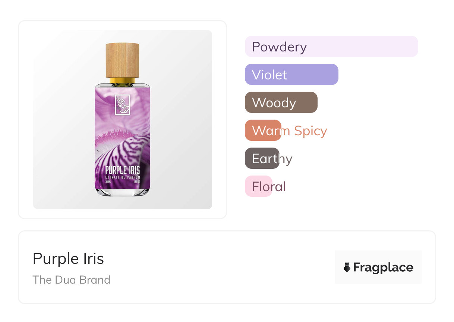Open the Purple Iris fragrance title
454x322 pixels.
pos(68,259)
